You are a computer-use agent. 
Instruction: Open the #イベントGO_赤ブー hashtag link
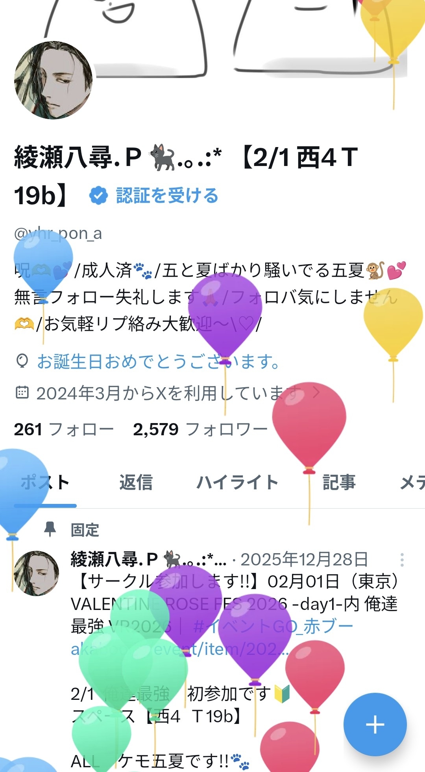[273, 626]
